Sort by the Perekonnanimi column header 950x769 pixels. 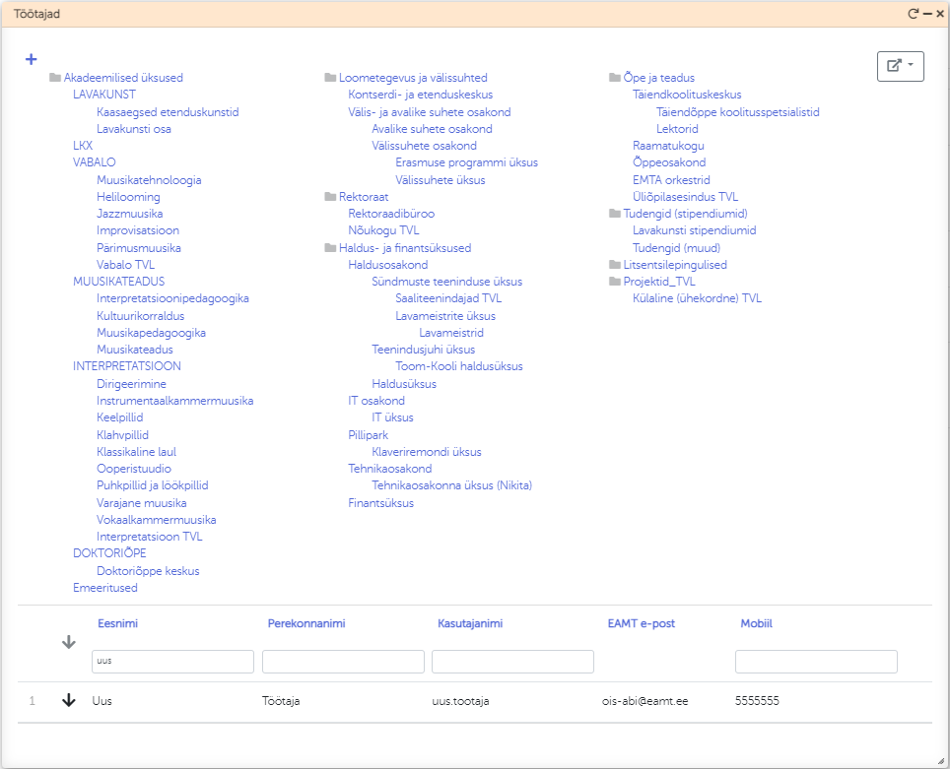305,623
